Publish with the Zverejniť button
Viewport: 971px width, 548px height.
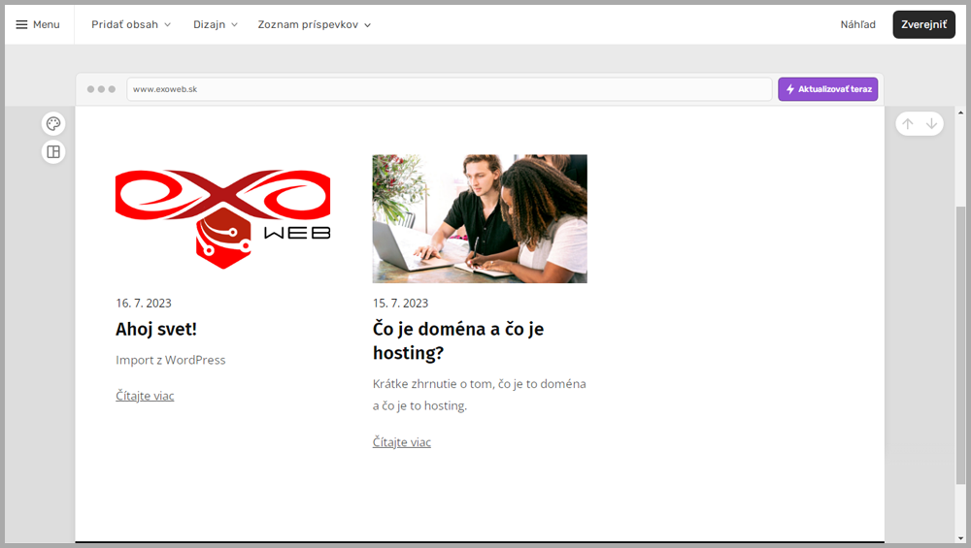[924, 25]
